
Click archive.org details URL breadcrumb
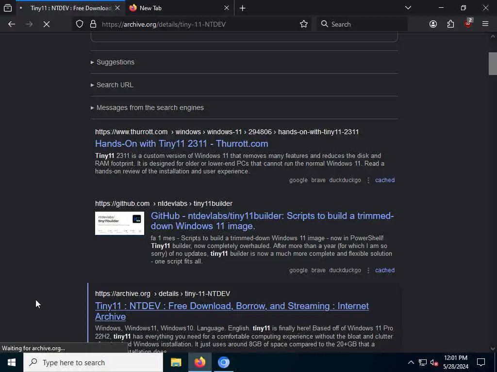162,294
